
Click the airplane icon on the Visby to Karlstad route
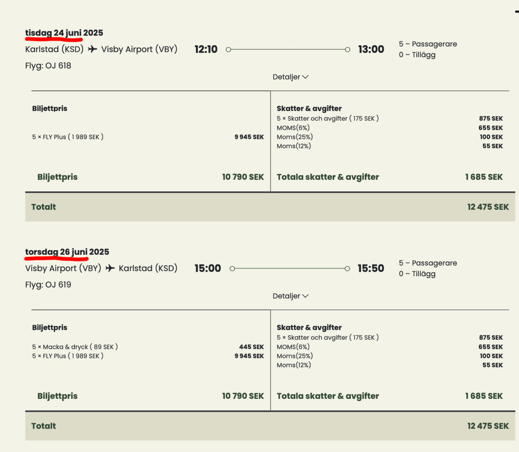(110, 268)
